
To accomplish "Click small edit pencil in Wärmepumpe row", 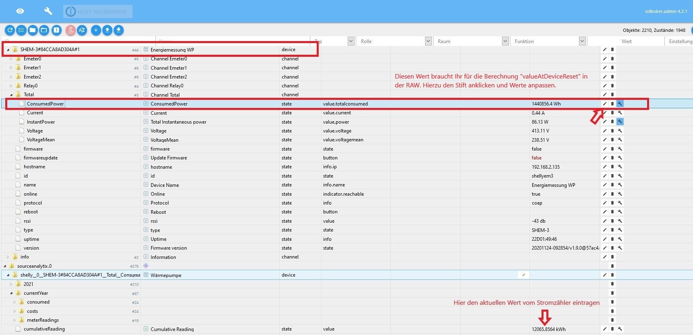I will pyautogui.click(x=523, y=275).
